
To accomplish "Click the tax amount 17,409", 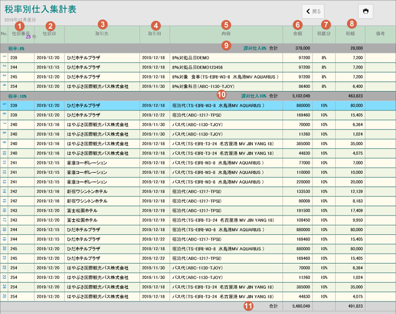I will click(x=356, y=210).
